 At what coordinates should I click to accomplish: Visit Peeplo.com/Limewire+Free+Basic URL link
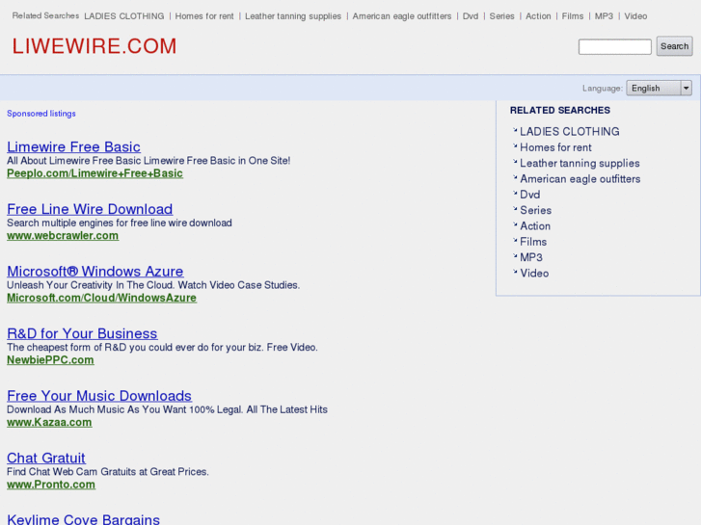point(94,173)
